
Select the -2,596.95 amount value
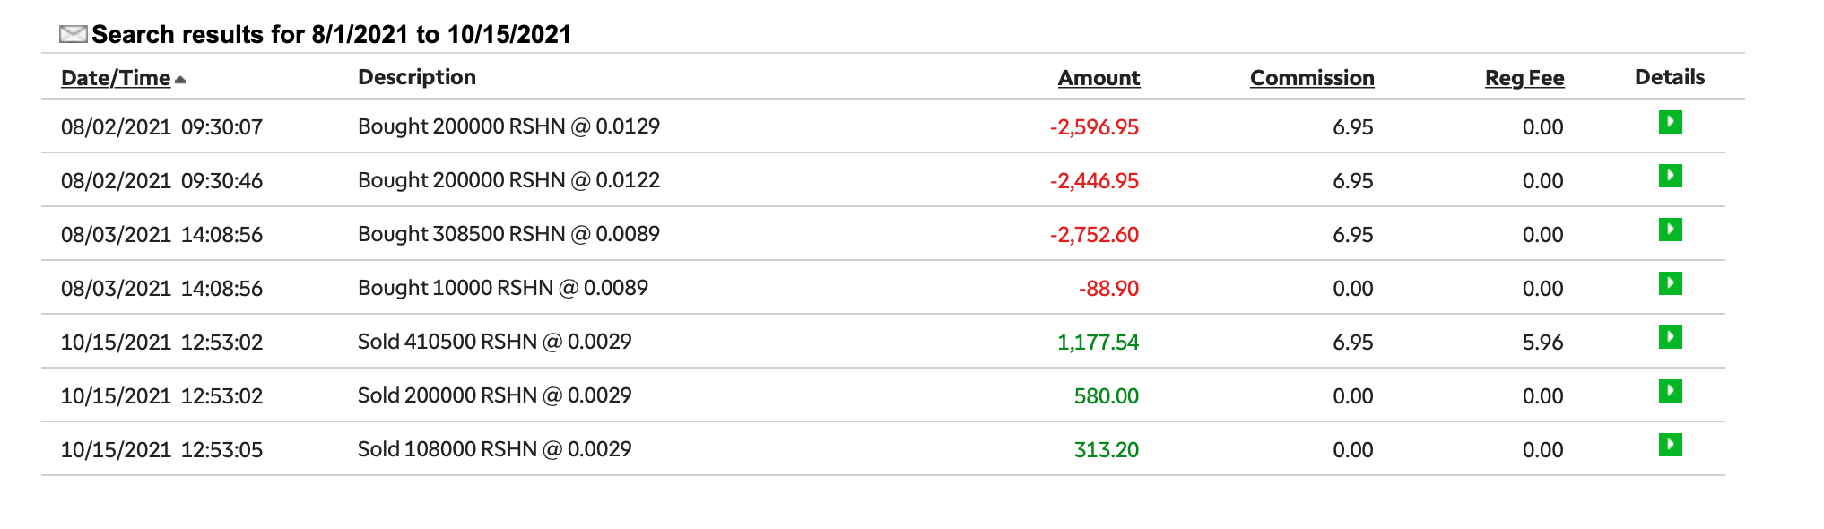click(x=1094, y=127)
